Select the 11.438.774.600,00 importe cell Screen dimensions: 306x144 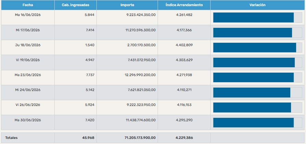tap(141, 120)
